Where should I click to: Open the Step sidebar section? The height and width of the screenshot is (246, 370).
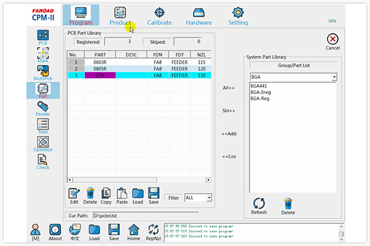tap(42, 126)
